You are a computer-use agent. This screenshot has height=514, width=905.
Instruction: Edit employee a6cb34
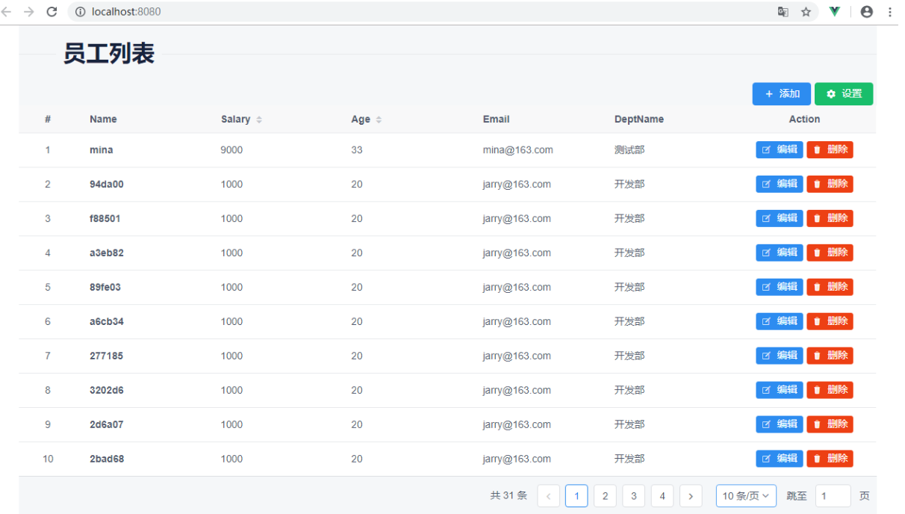click(780, 321)
